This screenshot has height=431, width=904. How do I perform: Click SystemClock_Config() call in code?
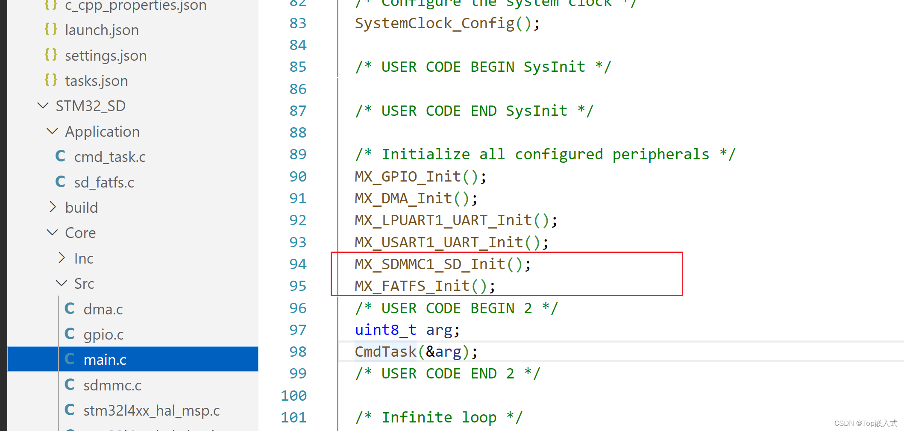click(447, 23)
